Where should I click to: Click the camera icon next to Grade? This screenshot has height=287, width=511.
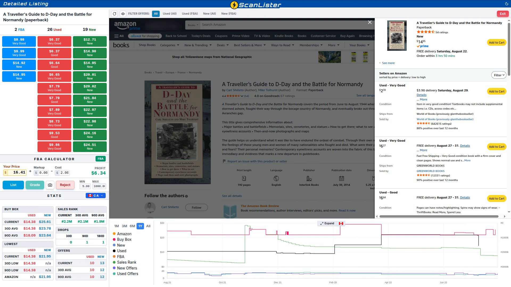[x=50, y=185]
